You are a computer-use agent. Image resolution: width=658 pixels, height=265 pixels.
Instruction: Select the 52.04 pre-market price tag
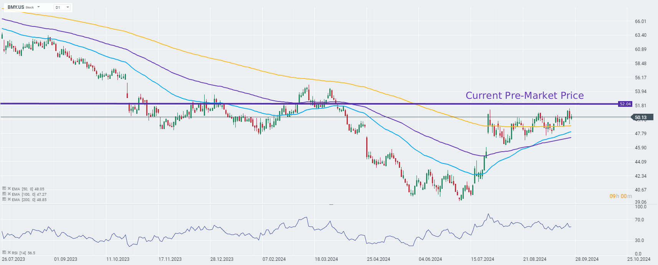pyautogui.click(x=625, y=104)
